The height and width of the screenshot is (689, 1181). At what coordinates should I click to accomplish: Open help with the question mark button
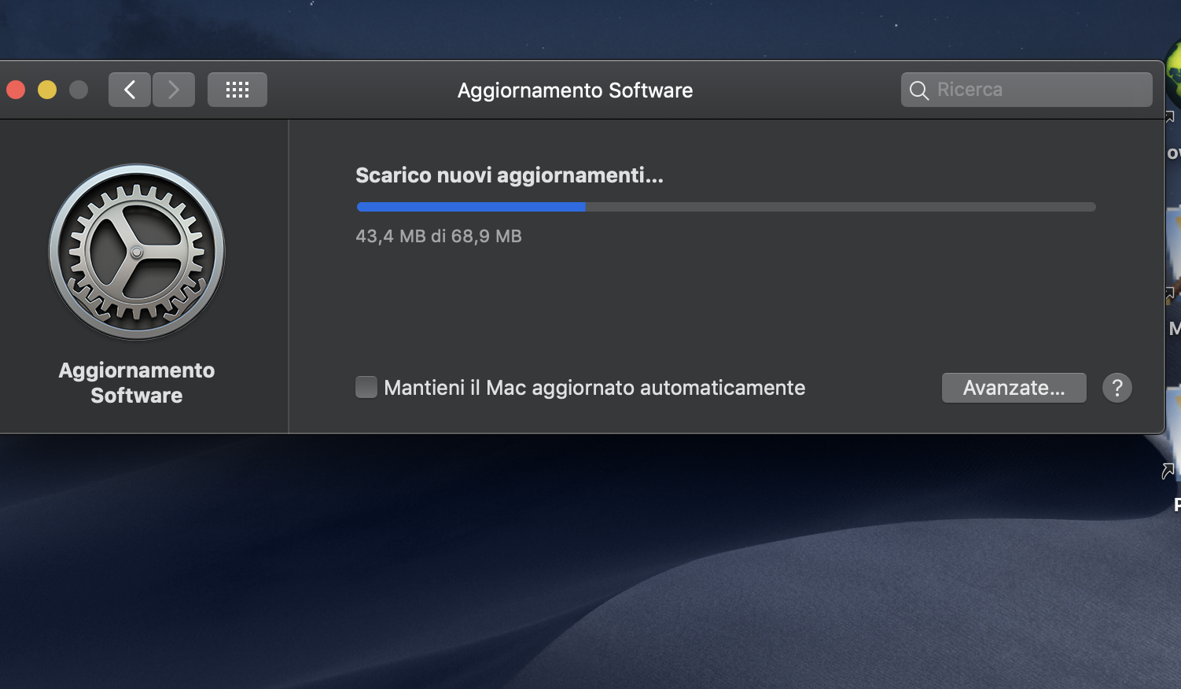click(x=1117, y=388)
